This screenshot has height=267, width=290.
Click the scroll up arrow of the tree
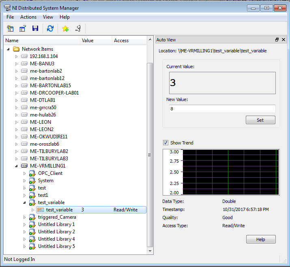[x=150, y=39]
